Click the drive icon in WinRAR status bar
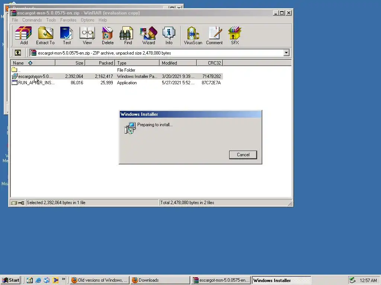Screen dimensions: 381x285 pyautogui.click(x=14, y=203)
